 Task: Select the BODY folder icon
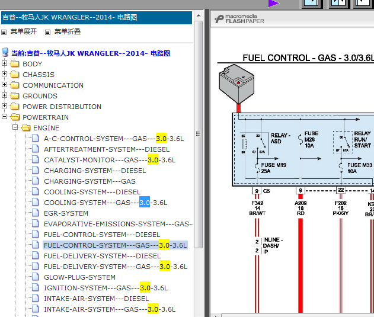[15, 63]
